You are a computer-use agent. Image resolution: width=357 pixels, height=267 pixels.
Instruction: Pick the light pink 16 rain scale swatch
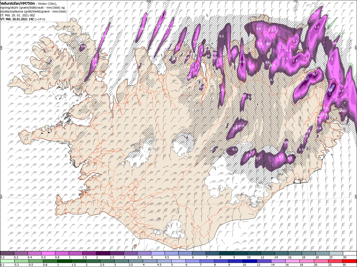pyautogui.click(x=292, y=261)
